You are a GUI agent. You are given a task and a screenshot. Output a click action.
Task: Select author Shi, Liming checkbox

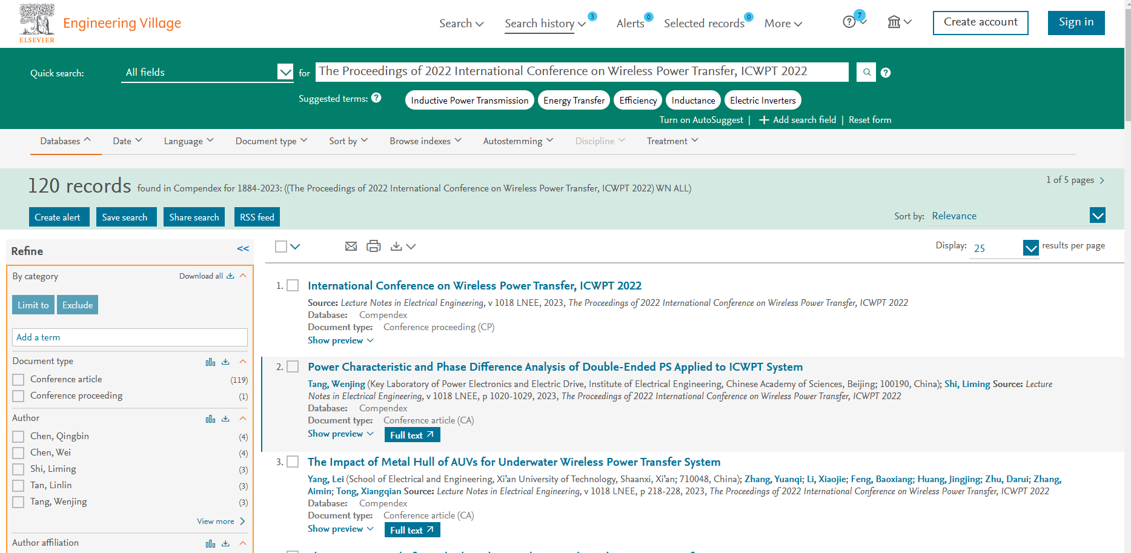[18, 469]
